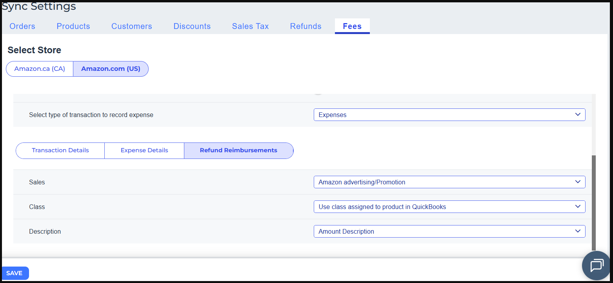Viewport: 613px width, 283px height.
Task: Show the Expense Details section
Action: coord(144,151)
